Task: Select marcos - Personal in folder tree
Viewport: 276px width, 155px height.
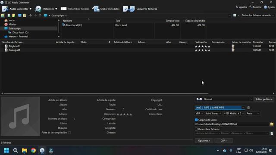Action: [18, 37]
